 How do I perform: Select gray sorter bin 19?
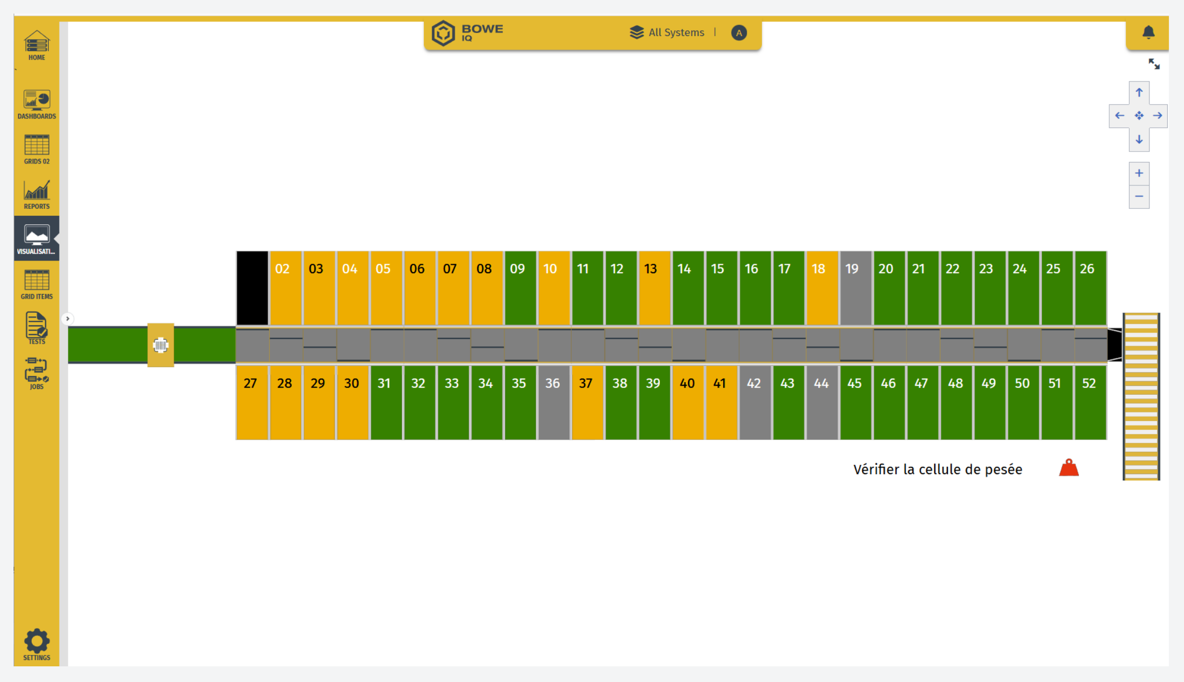(855, 287)
